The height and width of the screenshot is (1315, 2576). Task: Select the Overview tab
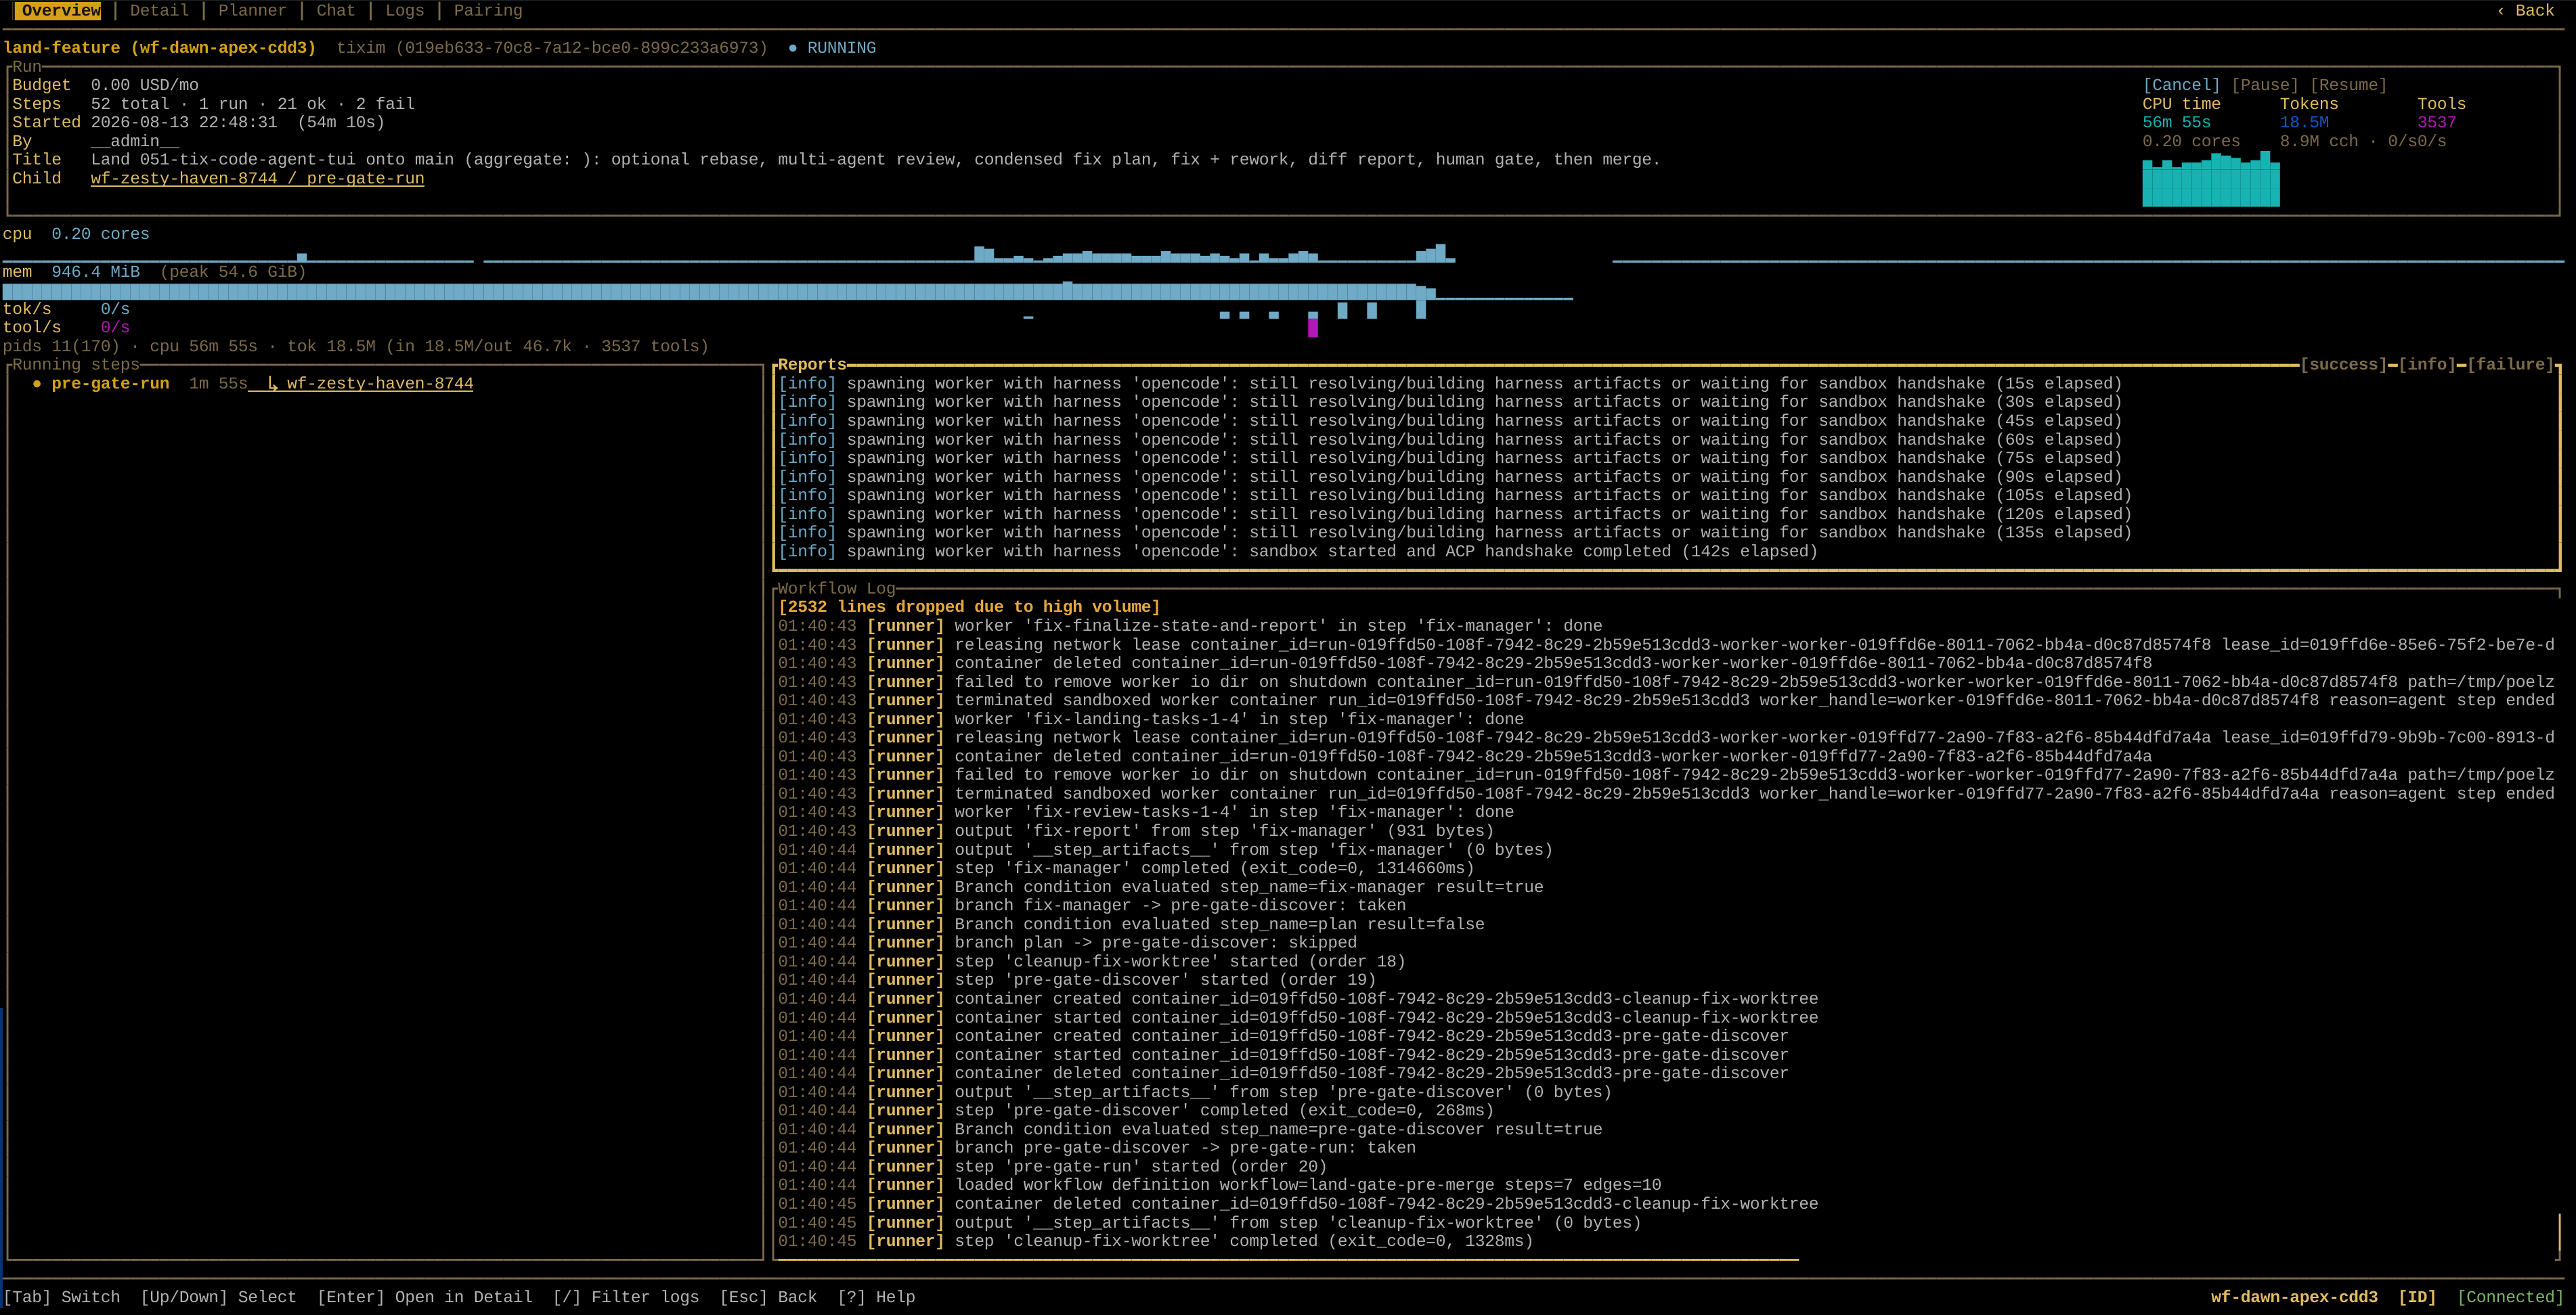[x=58, y=10]
